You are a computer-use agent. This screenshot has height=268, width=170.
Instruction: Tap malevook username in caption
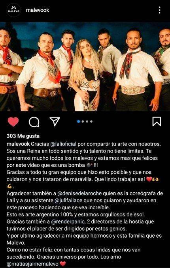pos(18,144)
